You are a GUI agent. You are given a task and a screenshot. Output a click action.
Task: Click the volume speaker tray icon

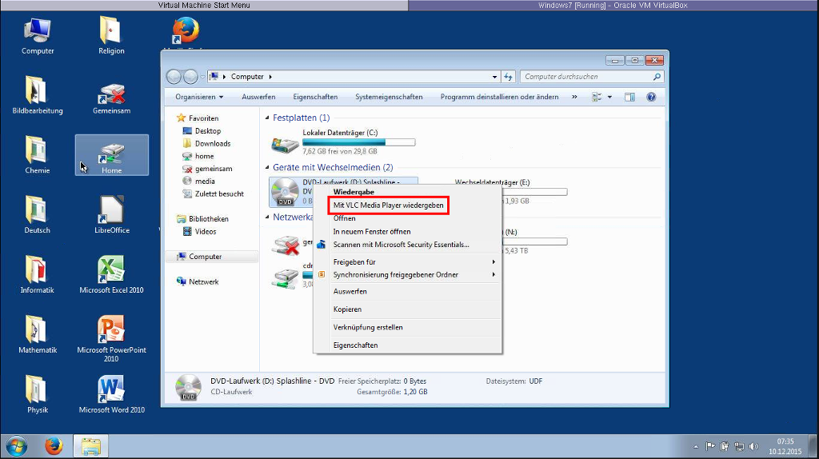click(753, 446)
